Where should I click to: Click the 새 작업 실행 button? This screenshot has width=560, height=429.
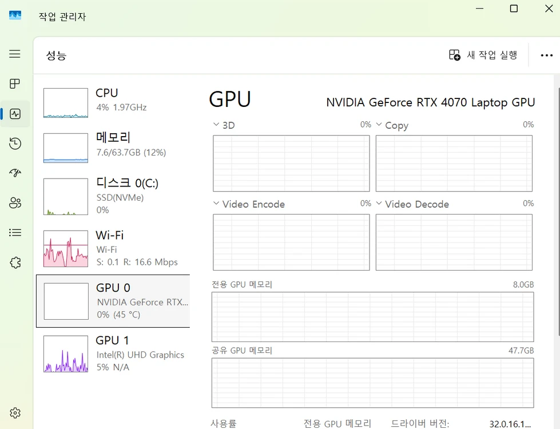click(483, 55)
